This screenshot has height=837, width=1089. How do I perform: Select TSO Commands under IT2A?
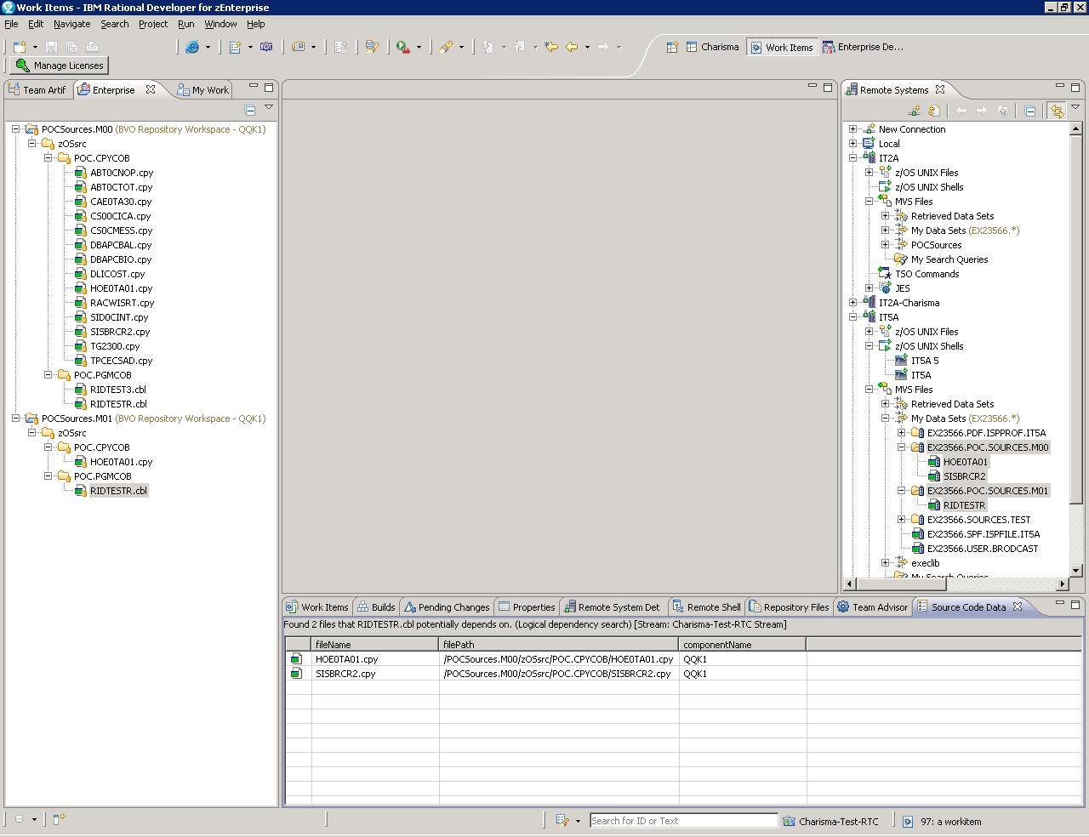click(927, 274)
